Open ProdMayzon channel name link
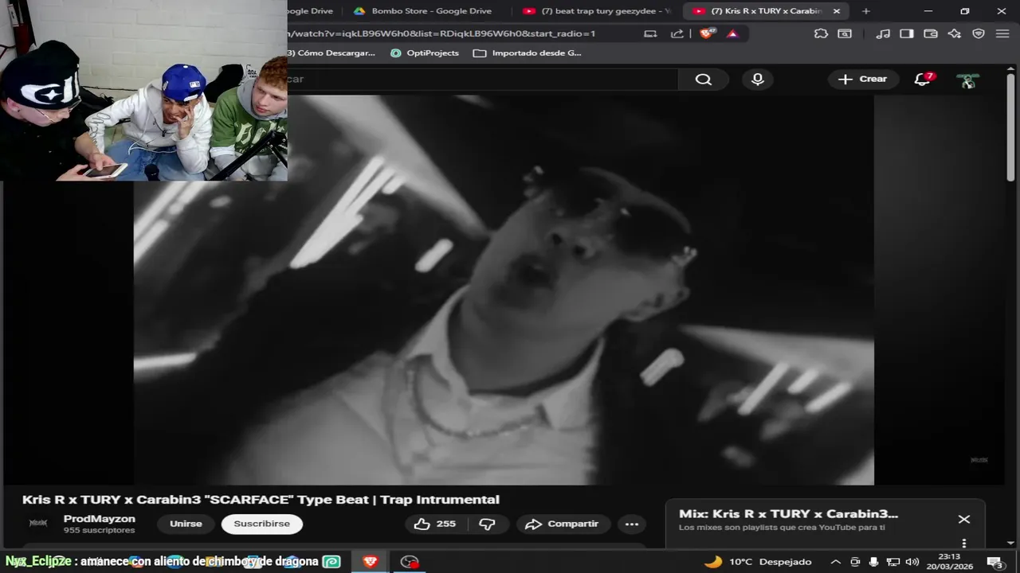 (x=100, y=519)
